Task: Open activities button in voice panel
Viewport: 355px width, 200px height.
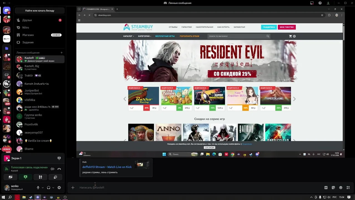Action: click(40, 177)
